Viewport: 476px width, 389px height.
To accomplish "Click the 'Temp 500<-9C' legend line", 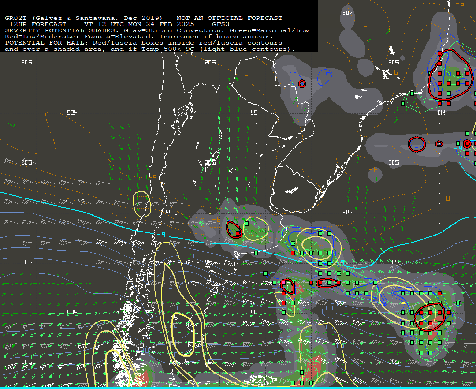I will point(150,49).
